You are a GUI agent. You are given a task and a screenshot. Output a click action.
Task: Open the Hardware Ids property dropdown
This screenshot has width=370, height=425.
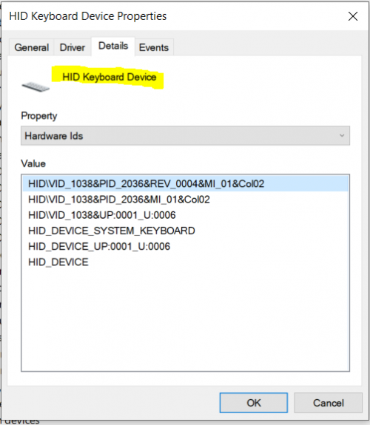pyautogui.click(x=185, y=135)
